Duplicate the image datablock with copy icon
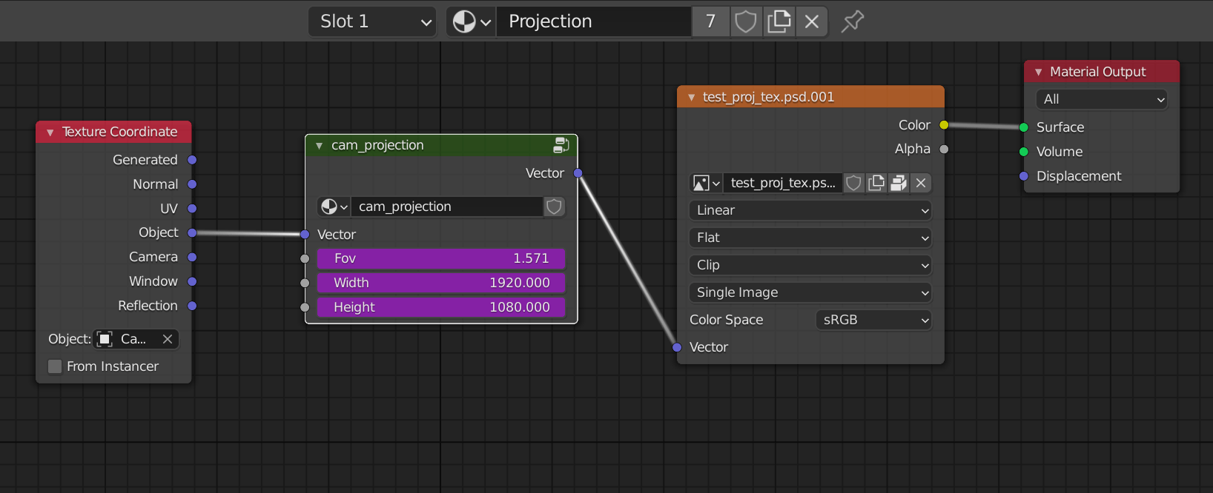1213x493 pixels. click(876, 183)
